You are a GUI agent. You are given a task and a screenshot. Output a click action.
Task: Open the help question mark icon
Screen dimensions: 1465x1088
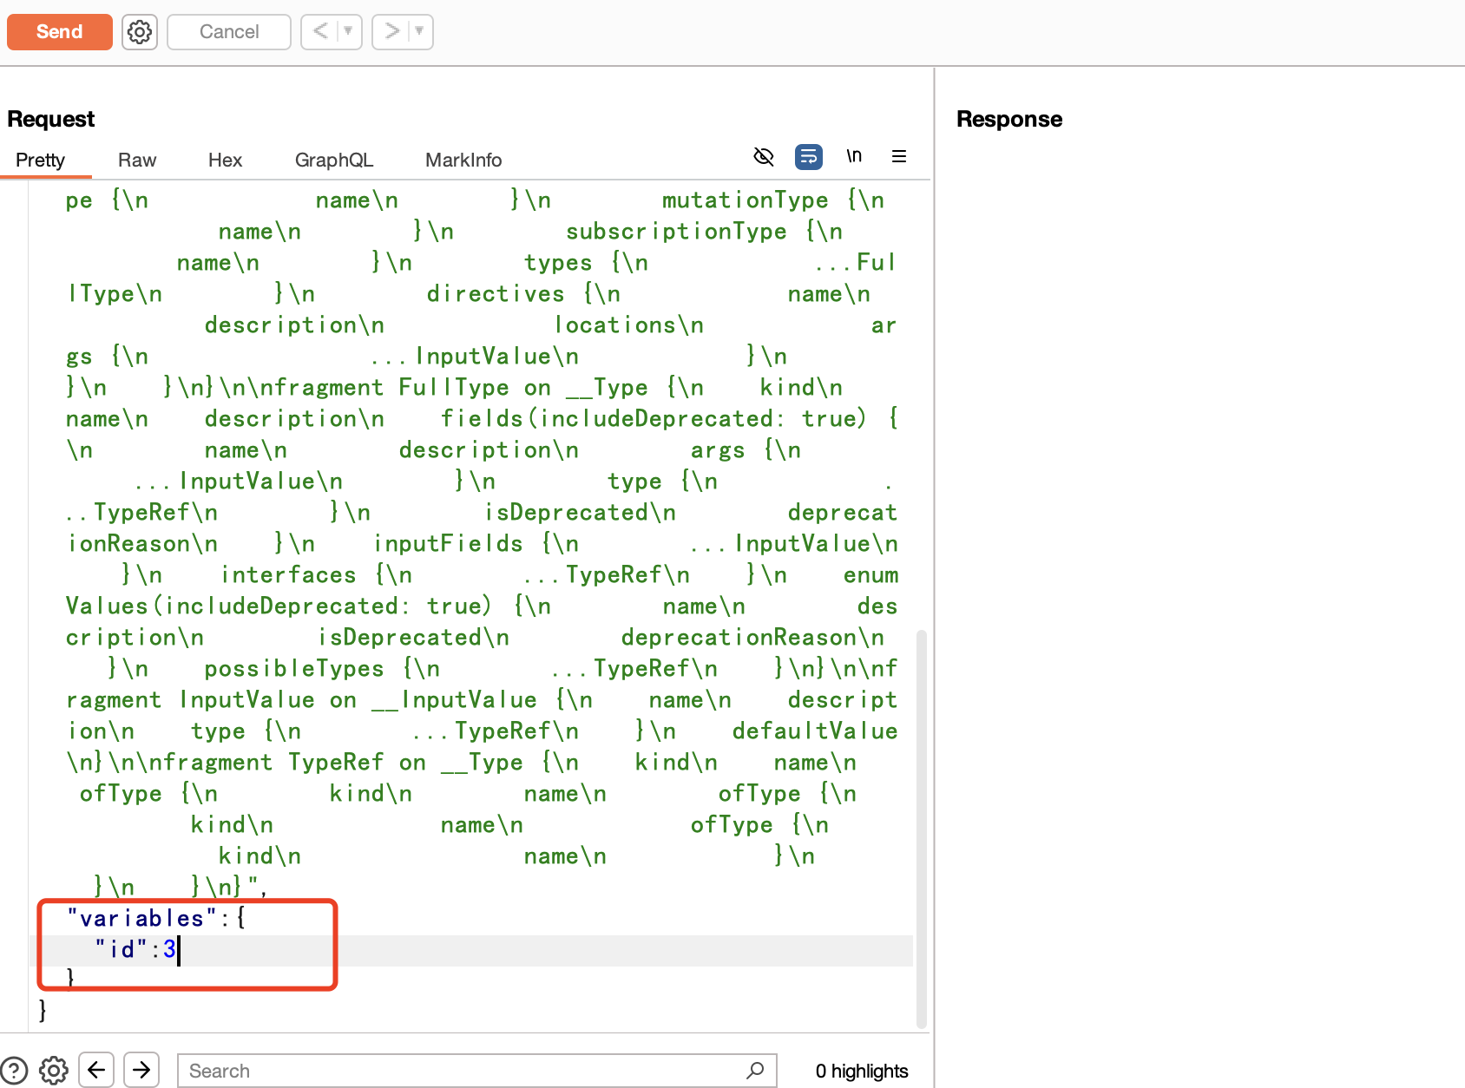coord(14,1070)
